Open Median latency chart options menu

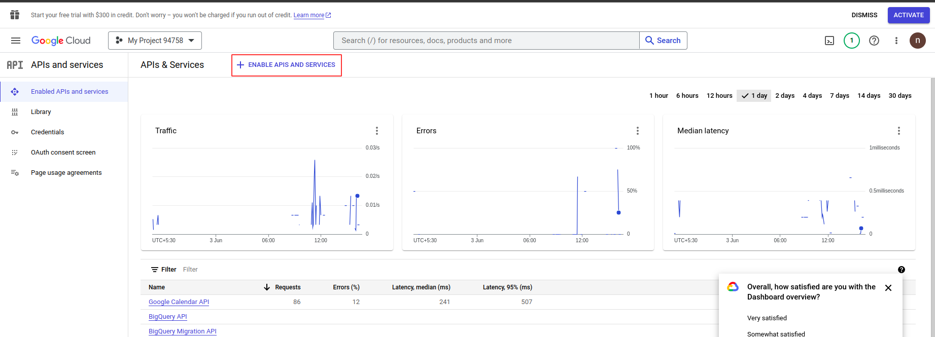899,131
